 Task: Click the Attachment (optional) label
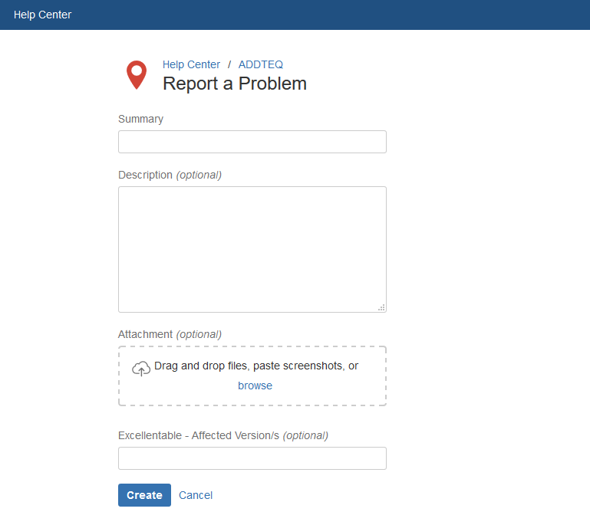(170, 334)
